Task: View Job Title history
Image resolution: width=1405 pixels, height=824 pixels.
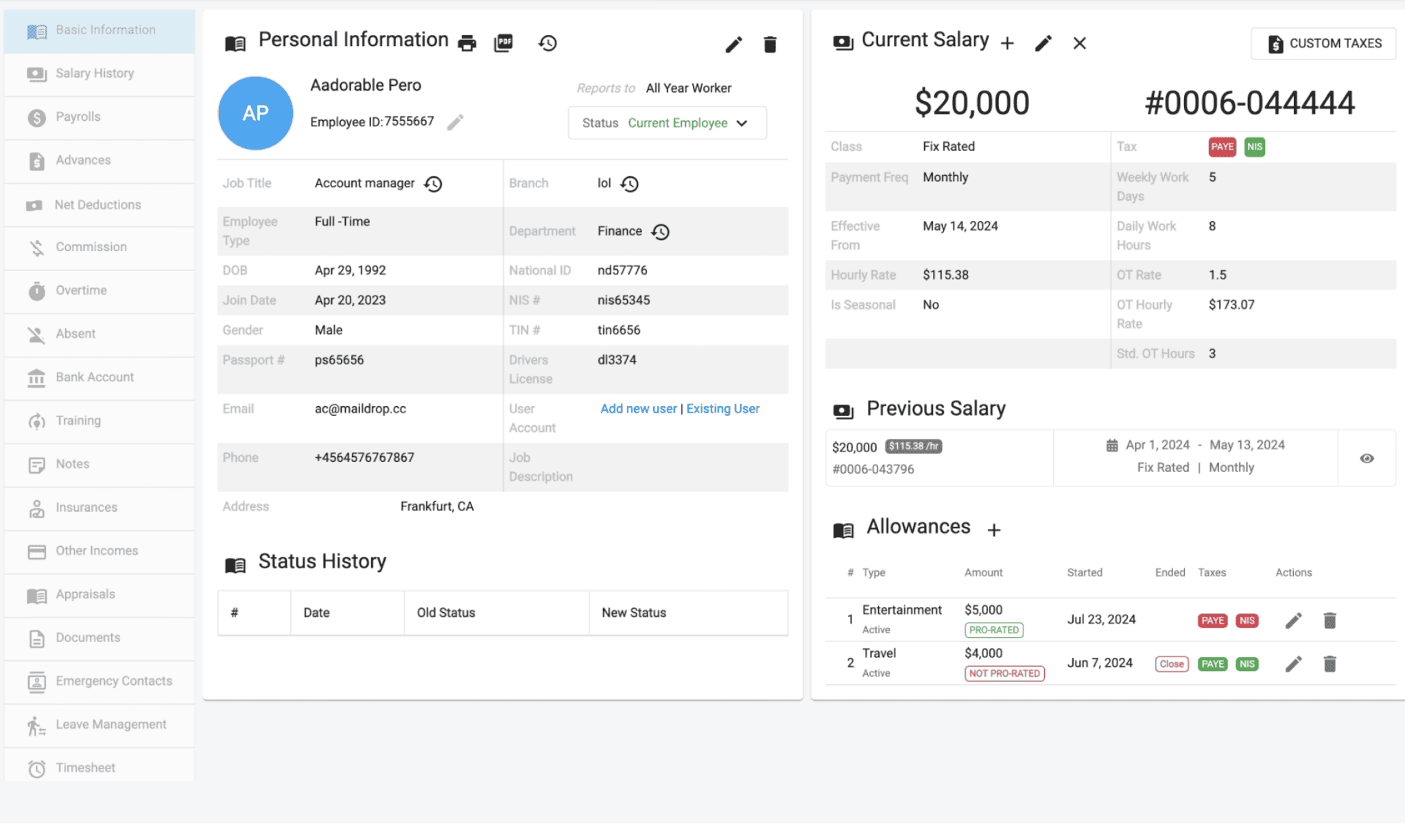Action: [x=433, y=183]
